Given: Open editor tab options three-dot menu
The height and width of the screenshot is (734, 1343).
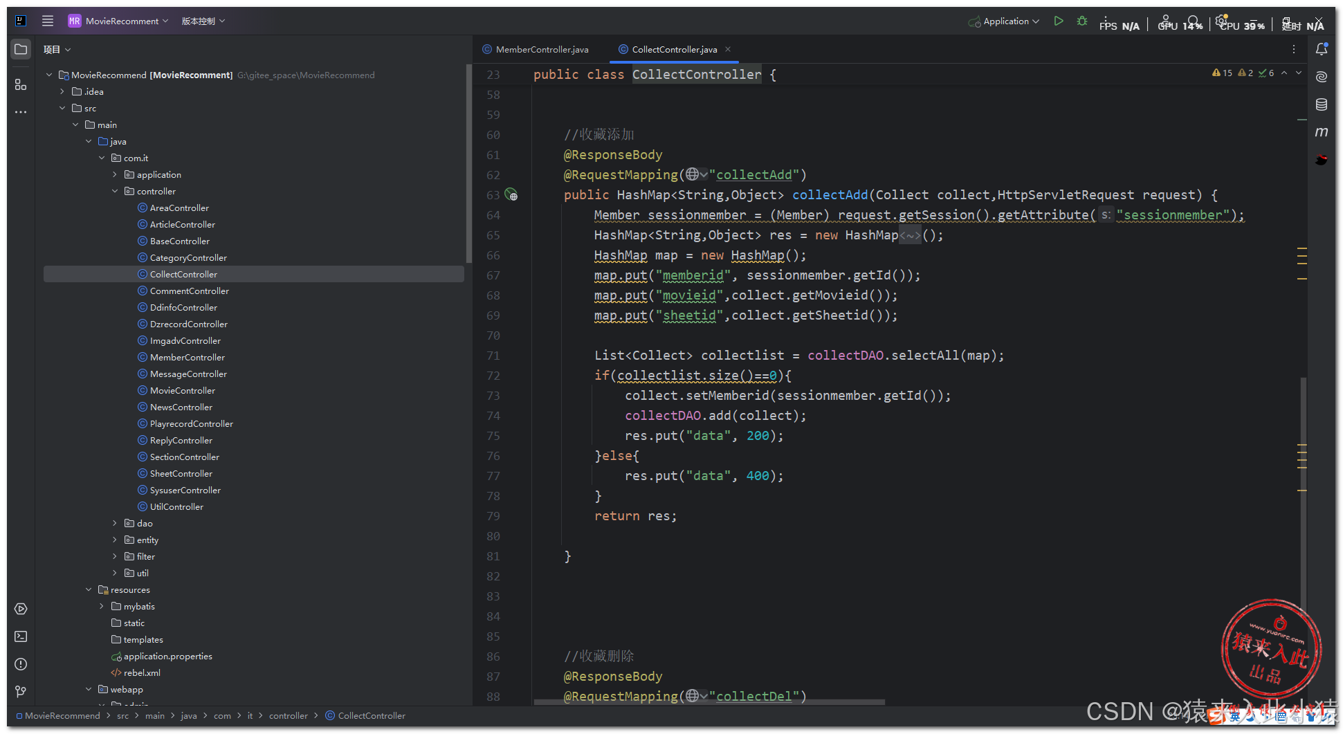Looking at the screenshot, I should pyautogui.click(x=1293, y=49).
